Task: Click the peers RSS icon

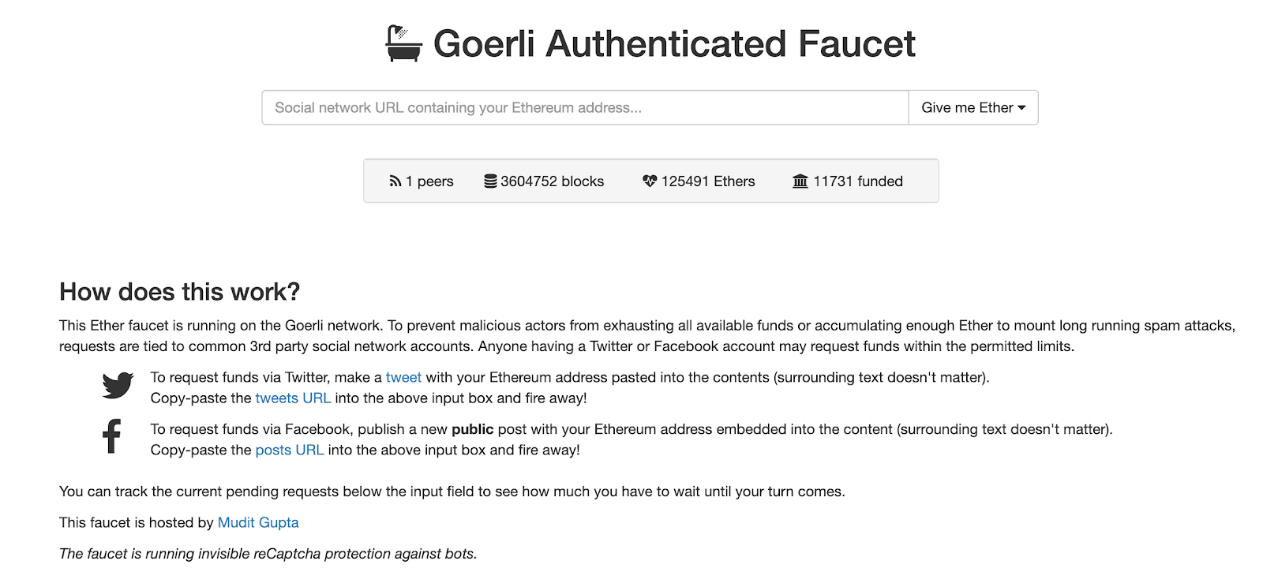Action: (x=395, y=181)
